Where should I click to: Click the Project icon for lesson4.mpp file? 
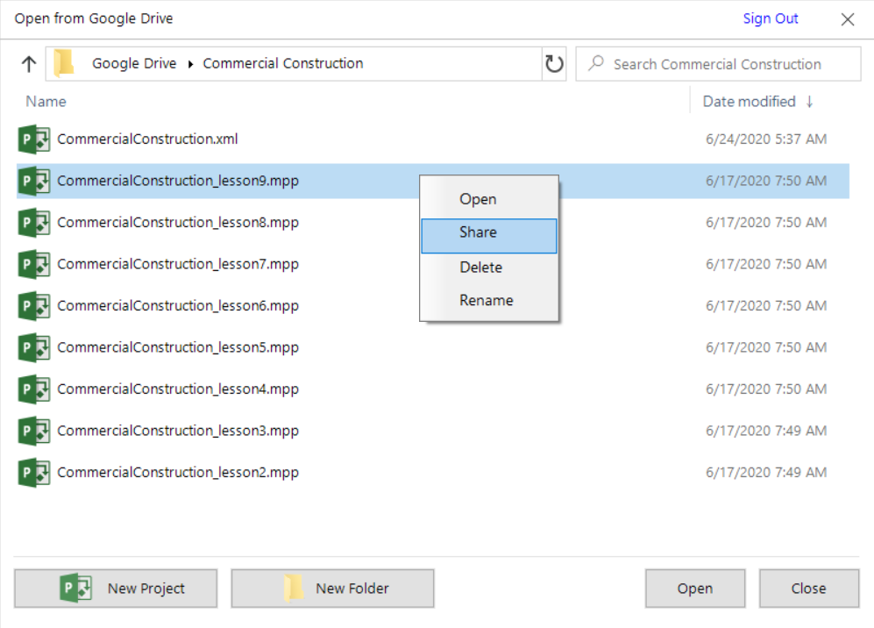point(34,389)
